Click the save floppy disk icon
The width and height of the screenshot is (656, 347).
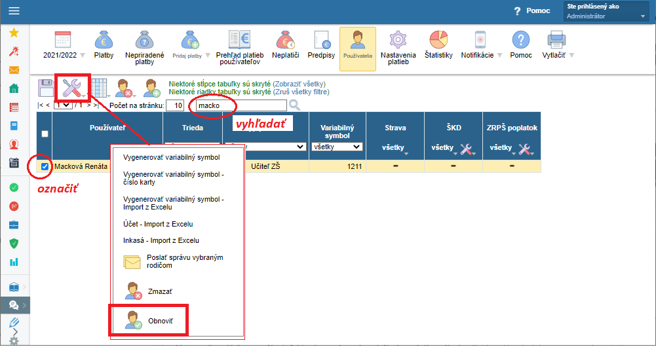pos(46,87)
